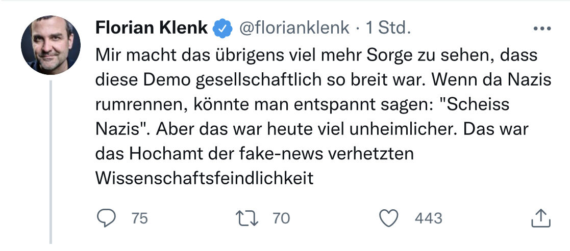
Task: Click the reply count 75
Action: tap(139, 218)
